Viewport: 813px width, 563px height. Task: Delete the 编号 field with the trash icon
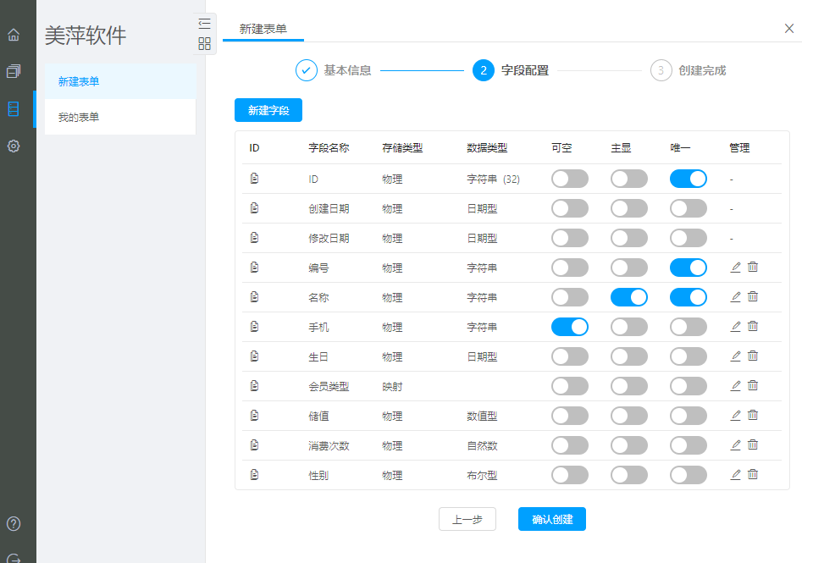coord(753,267)
